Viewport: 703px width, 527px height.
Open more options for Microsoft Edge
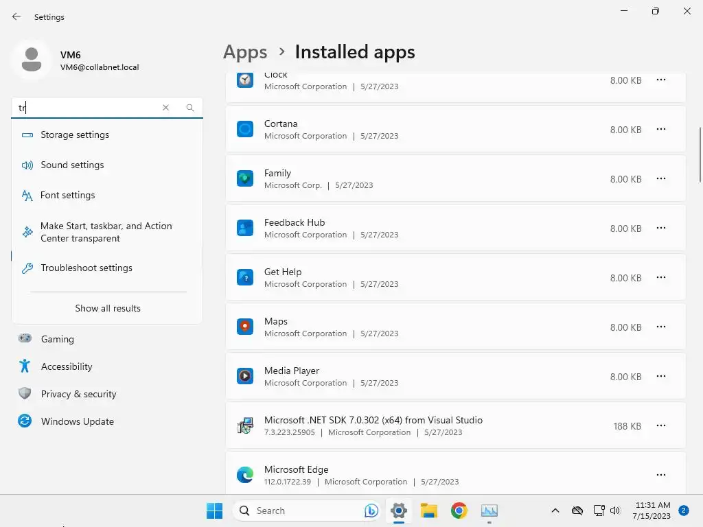point(661,475)
